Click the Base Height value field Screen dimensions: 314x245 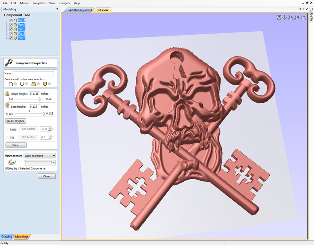pos(35,106)
